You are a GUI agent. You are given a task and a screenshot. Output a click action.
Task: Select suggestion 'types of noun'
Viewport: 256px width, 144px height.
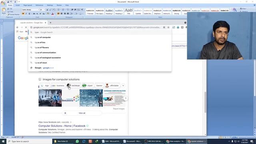(100, 63)
